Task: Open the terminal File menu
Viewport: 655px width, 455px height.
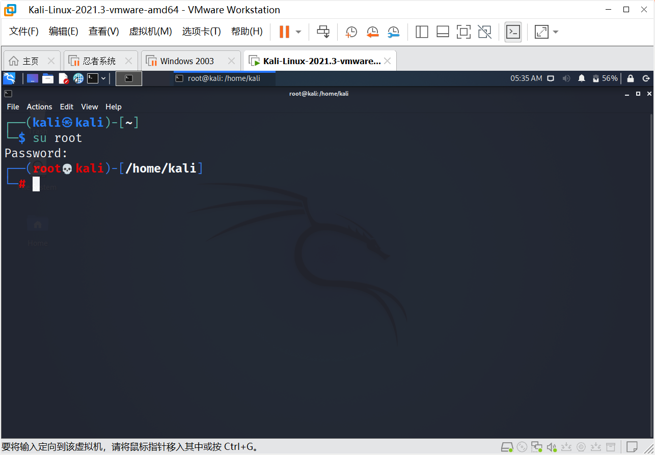Action: [13, 106]
